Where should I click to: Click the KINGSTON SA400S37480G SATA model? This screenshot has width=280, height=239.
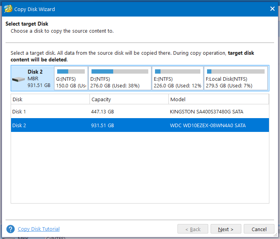click(x=206, y=112)
